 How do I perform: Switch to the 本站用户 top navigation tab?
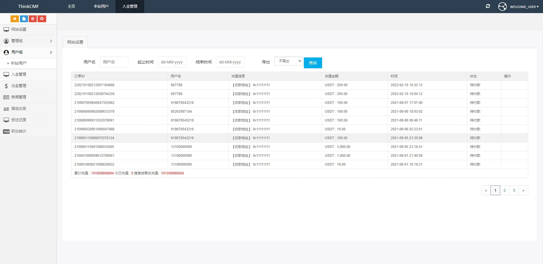pos(101,6)
